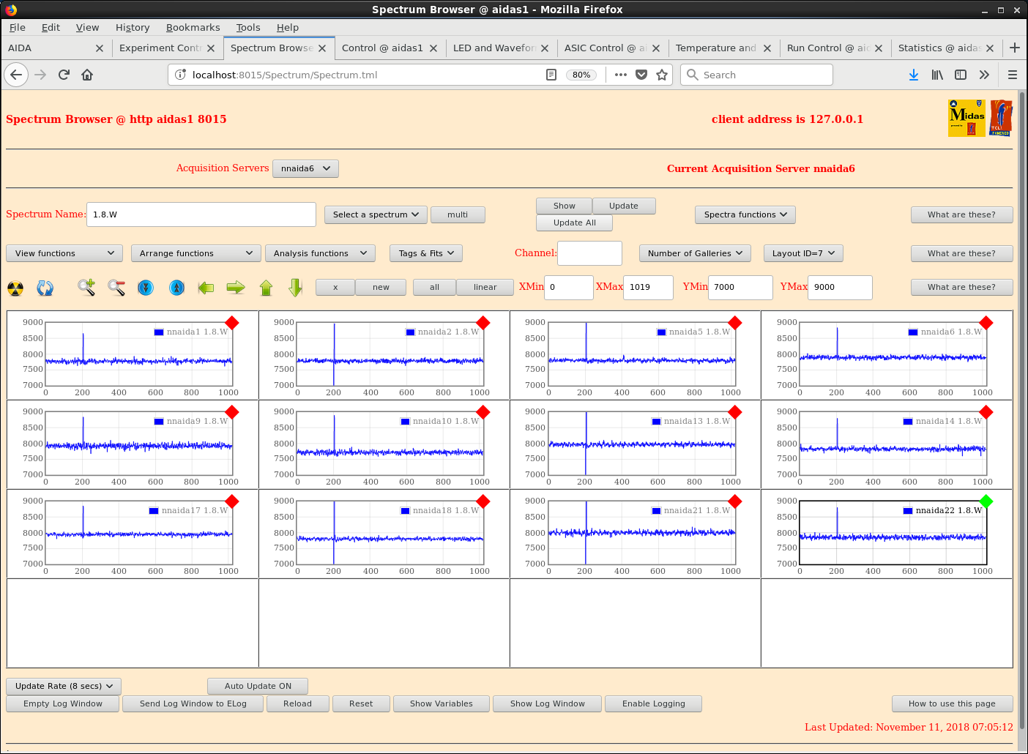
Task: Click the yellow radiation hazard icon
Action: (x=15, y=288)
